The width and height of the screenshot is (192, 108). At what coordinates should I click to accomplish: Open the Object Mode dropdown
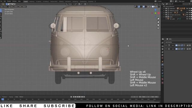click(x=4, y=7)
